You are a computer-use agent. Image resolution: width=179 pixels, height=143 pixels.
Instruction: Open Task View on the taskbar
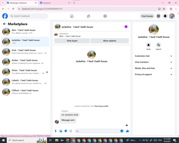click(50, 140)
